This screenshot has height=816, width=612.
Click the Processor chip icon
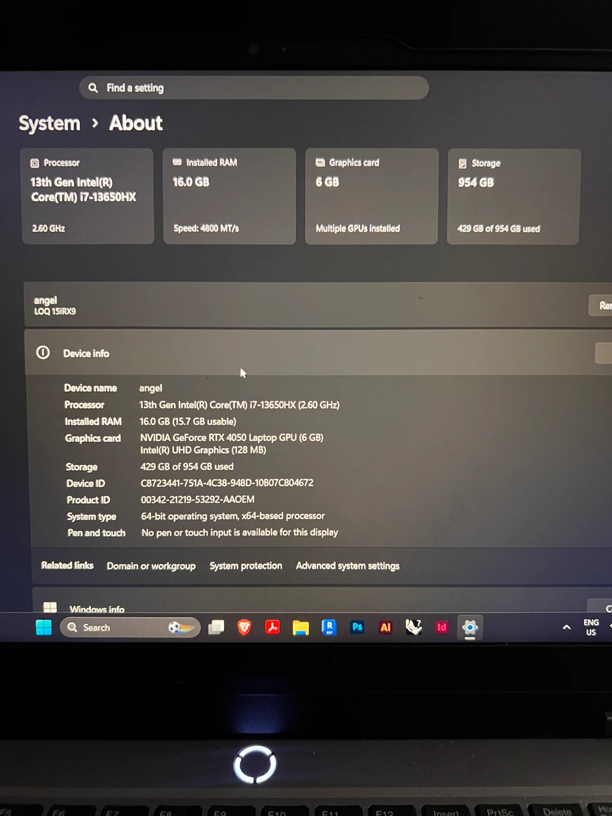[35, 163]
